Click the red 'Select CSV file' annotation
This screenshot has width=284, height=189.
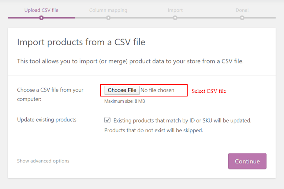209,91
